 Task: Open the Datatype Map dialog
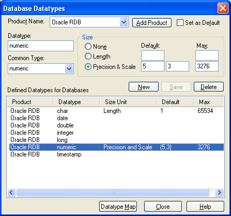pyautogui.click(x=118, y=207)
